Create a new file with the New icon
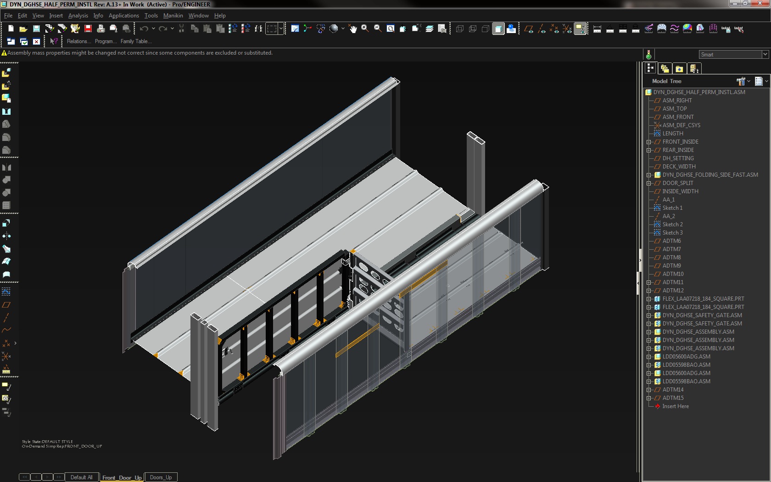The image size is (771, 482). pyautogui.click(x=11, y=28)
